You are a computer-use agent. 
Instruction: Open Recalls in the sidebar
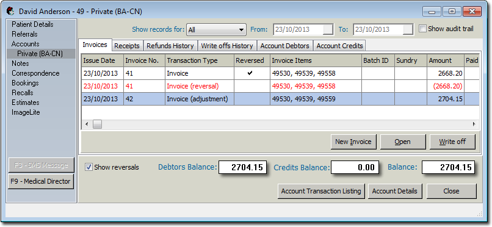[23, 93]
